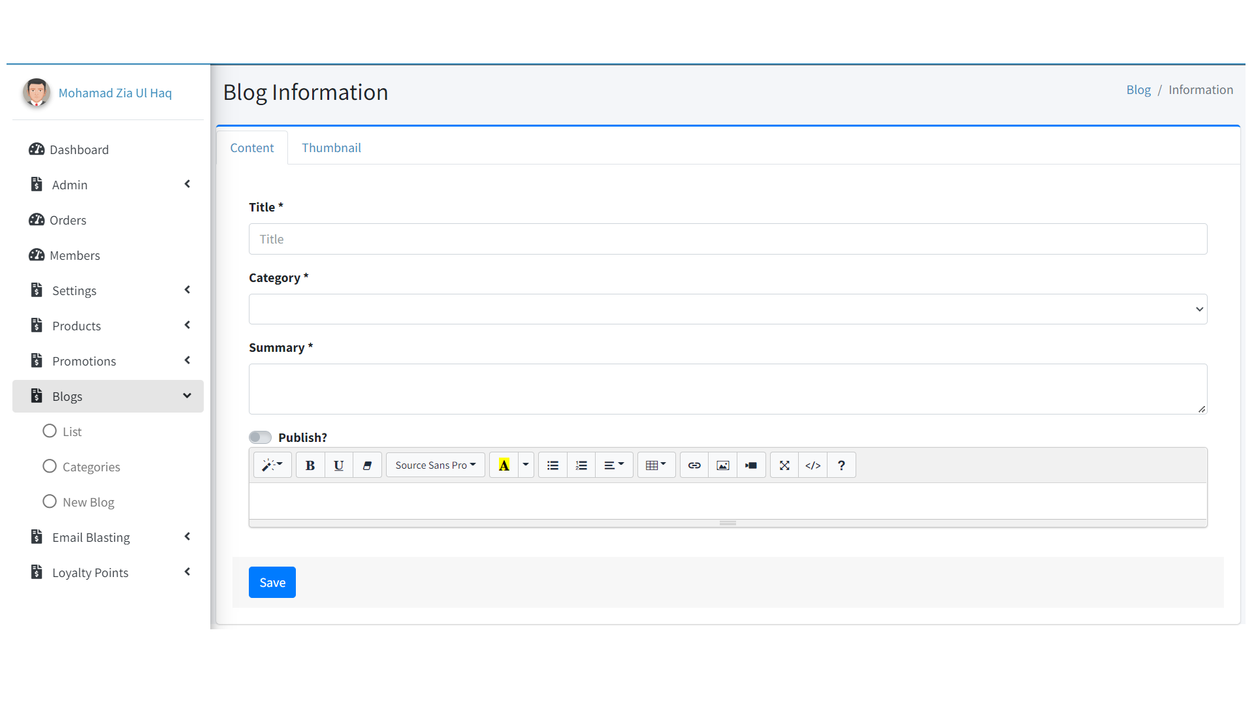Insert an unordered bullet list
Image resolution: width=1254 pixels, height=705 pixels.
(x=553, y=465)
